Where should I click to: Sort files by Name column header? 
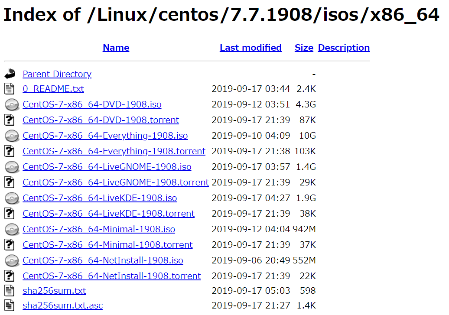click(116, 48)
